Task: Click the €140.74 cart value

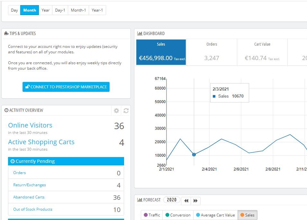Action: tap(256, 58)
